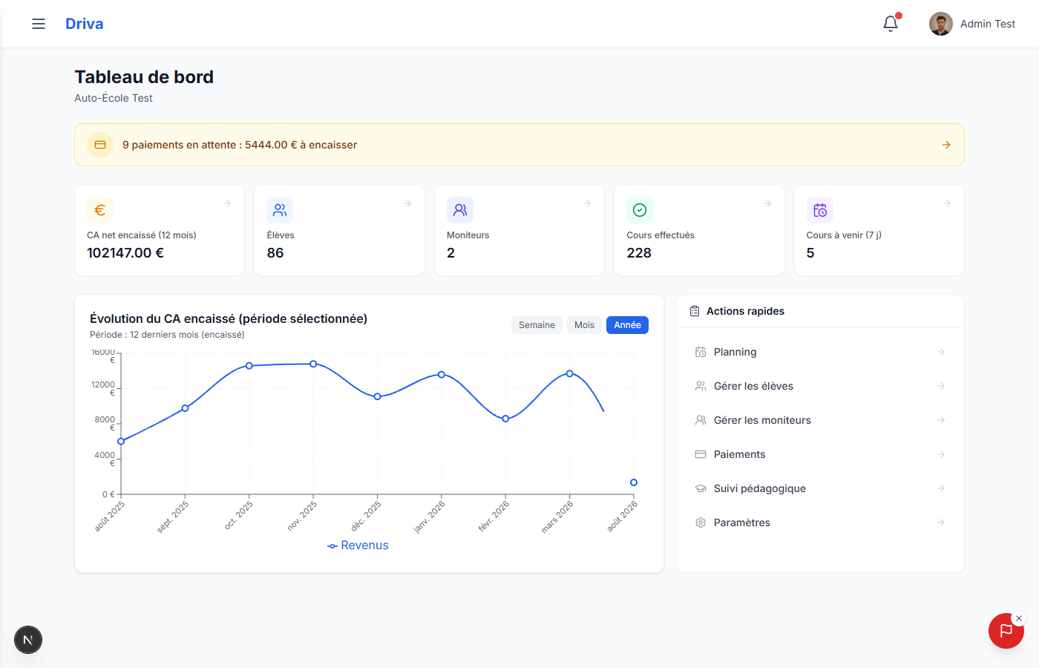Image resolution: width=1039 pixels, height=668 pixels.
Task: Open the Paramètres quick action
Action: pyautogui.click(x=820, y=523)
